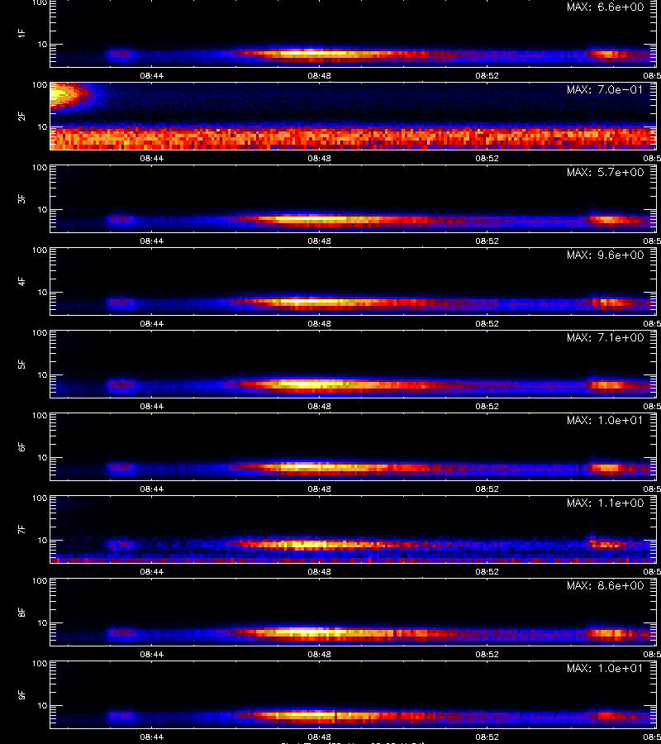Click the 5F panel label
This screenshot has height=744, width=661.
point(21,365)
